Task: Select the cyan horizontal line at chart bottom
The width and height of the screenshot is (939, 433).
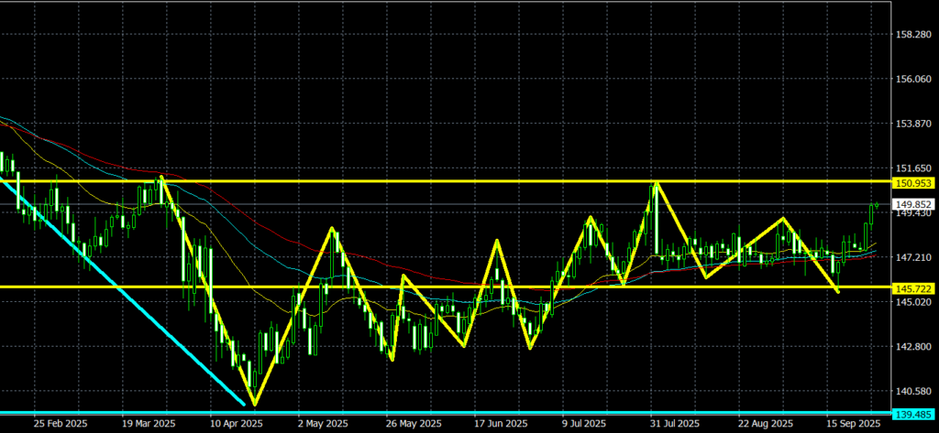Action: click(458, 412)
